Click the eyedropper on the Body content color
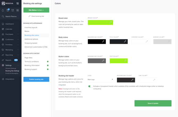The image size is (178, 117). [x=147, y=41]
